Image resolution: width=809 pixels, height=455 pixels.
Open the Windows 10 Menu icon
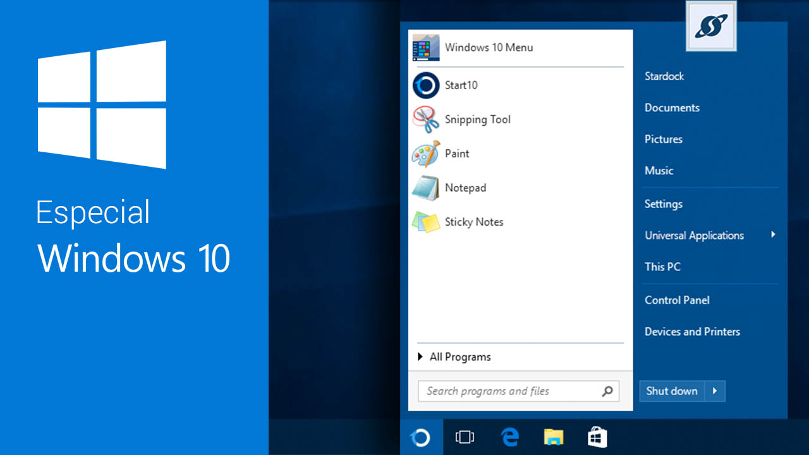pyautogui.click(x=426, y=47)
